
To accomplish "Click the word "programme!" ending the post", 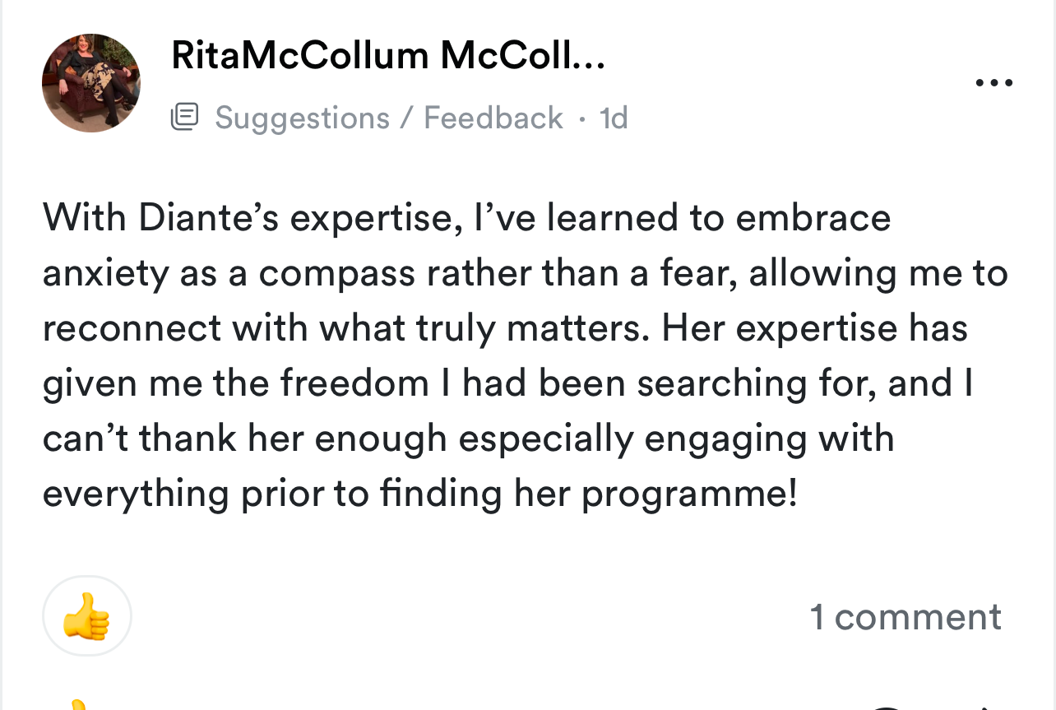I will pos(689,494).
